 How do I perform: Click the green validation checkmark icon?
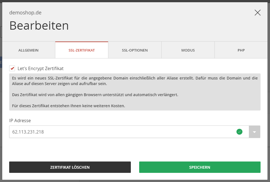(x=239, y=132)
